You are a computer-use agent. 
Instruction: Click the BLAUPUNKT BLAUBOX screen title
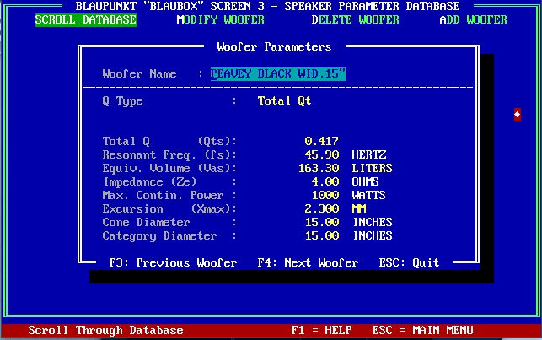267,6
